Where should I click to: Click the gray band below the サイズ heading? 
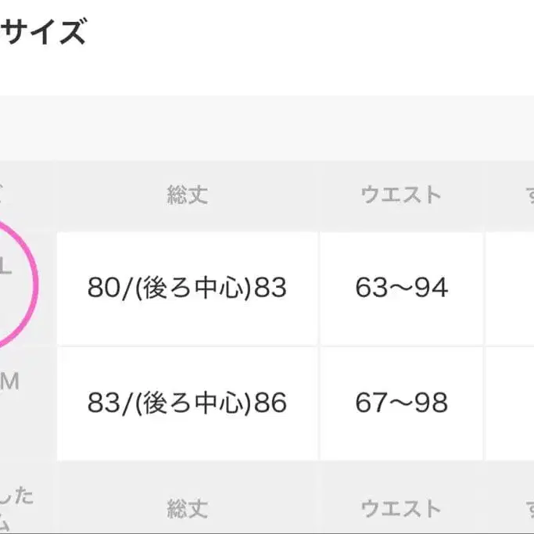coord(266,127)
